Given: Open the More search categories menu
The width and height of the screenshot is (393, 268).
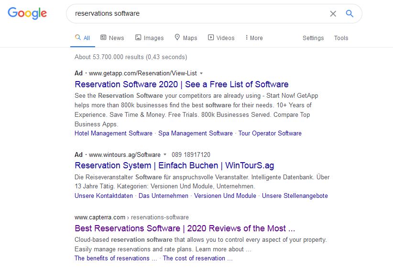Looking at the screenshot, I should 254,38.
